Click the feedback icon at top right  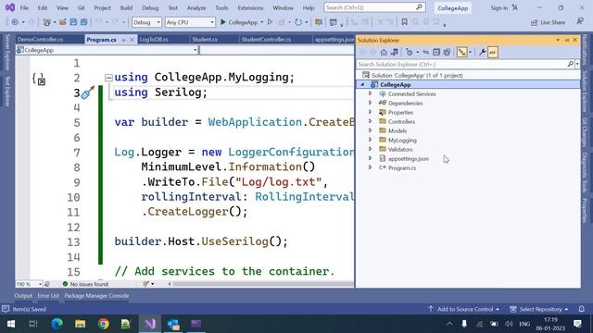tap(580, 22)
